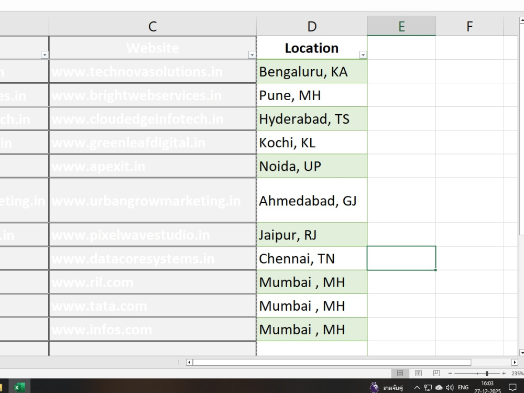Image resolution: width=524 pixels, height=393 pixels.
Task: Select the Website header cell
Action: point(152,48)
